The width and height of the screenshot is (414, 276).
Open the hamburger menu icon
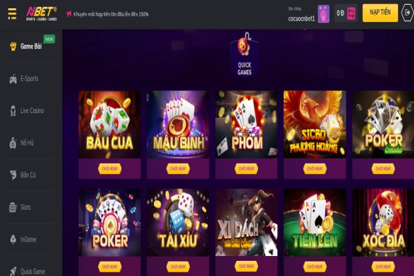click(x=12, y=14)
